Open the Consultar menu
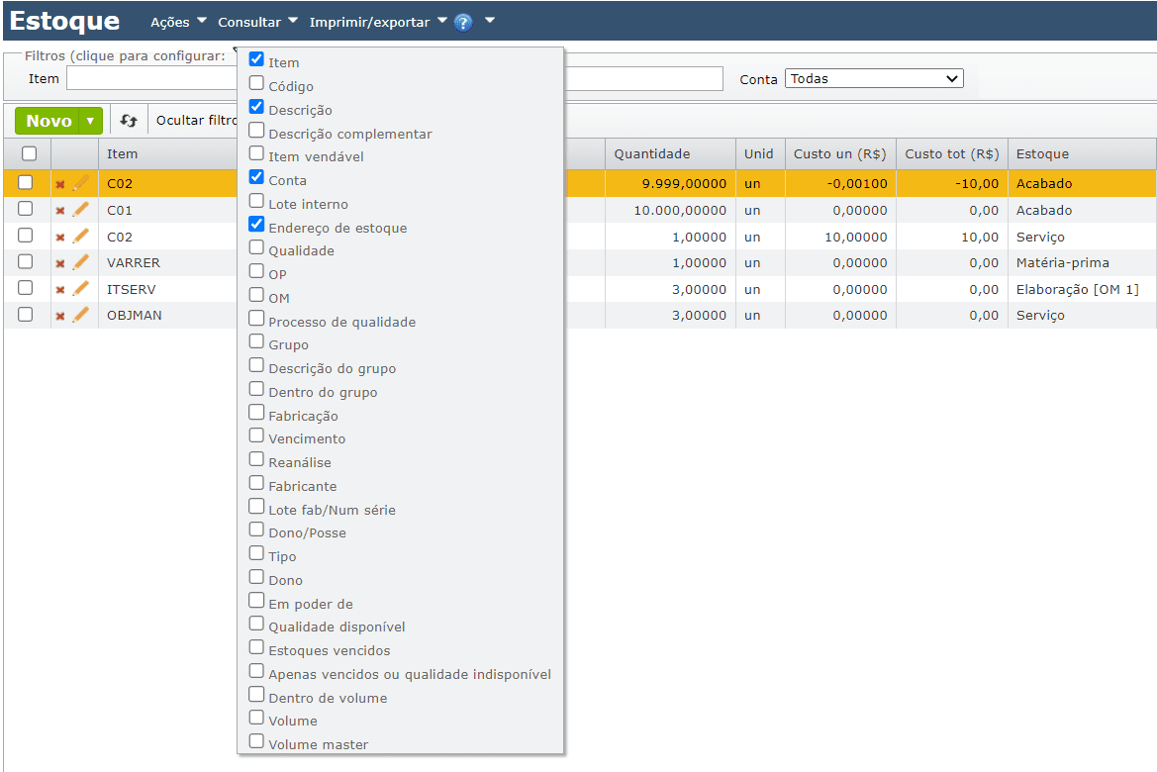This screenshot has width=1157, height=772. pyautogui.click(x=257, y=22)
